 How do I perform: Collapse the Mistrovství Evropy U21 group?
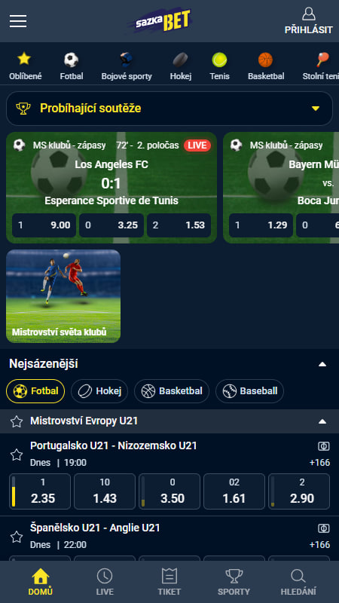(x=322, y=421)
